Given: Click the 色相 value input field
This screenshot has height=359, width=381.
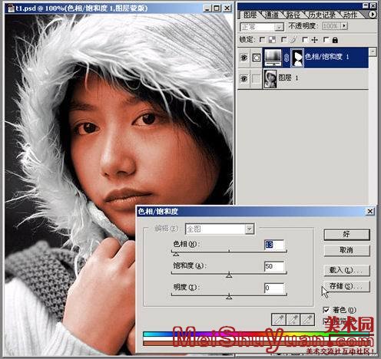Looking at the screenshot, I should coord(274,245).
